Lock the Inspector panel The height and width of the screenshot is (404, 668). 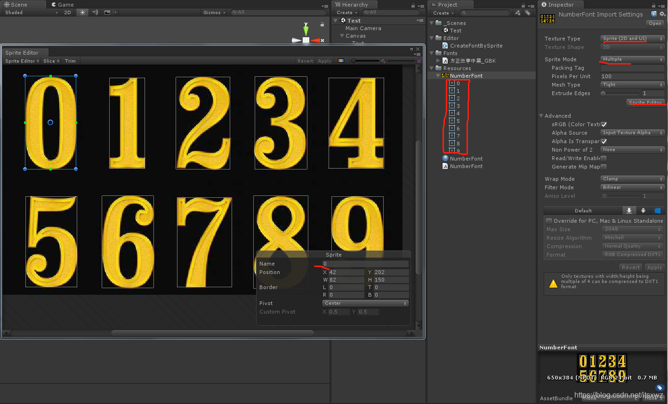pyautogui.click(x=654, y=5)
